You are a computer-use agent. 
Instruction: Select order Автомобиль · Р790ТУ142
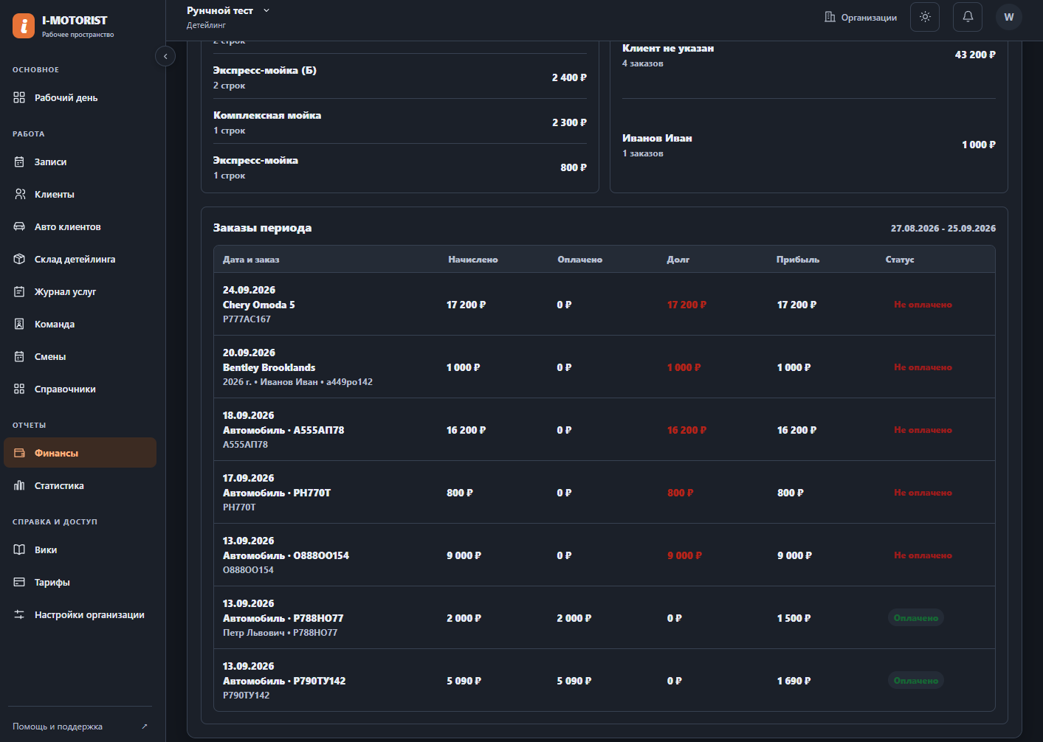[x=604, y=681]
